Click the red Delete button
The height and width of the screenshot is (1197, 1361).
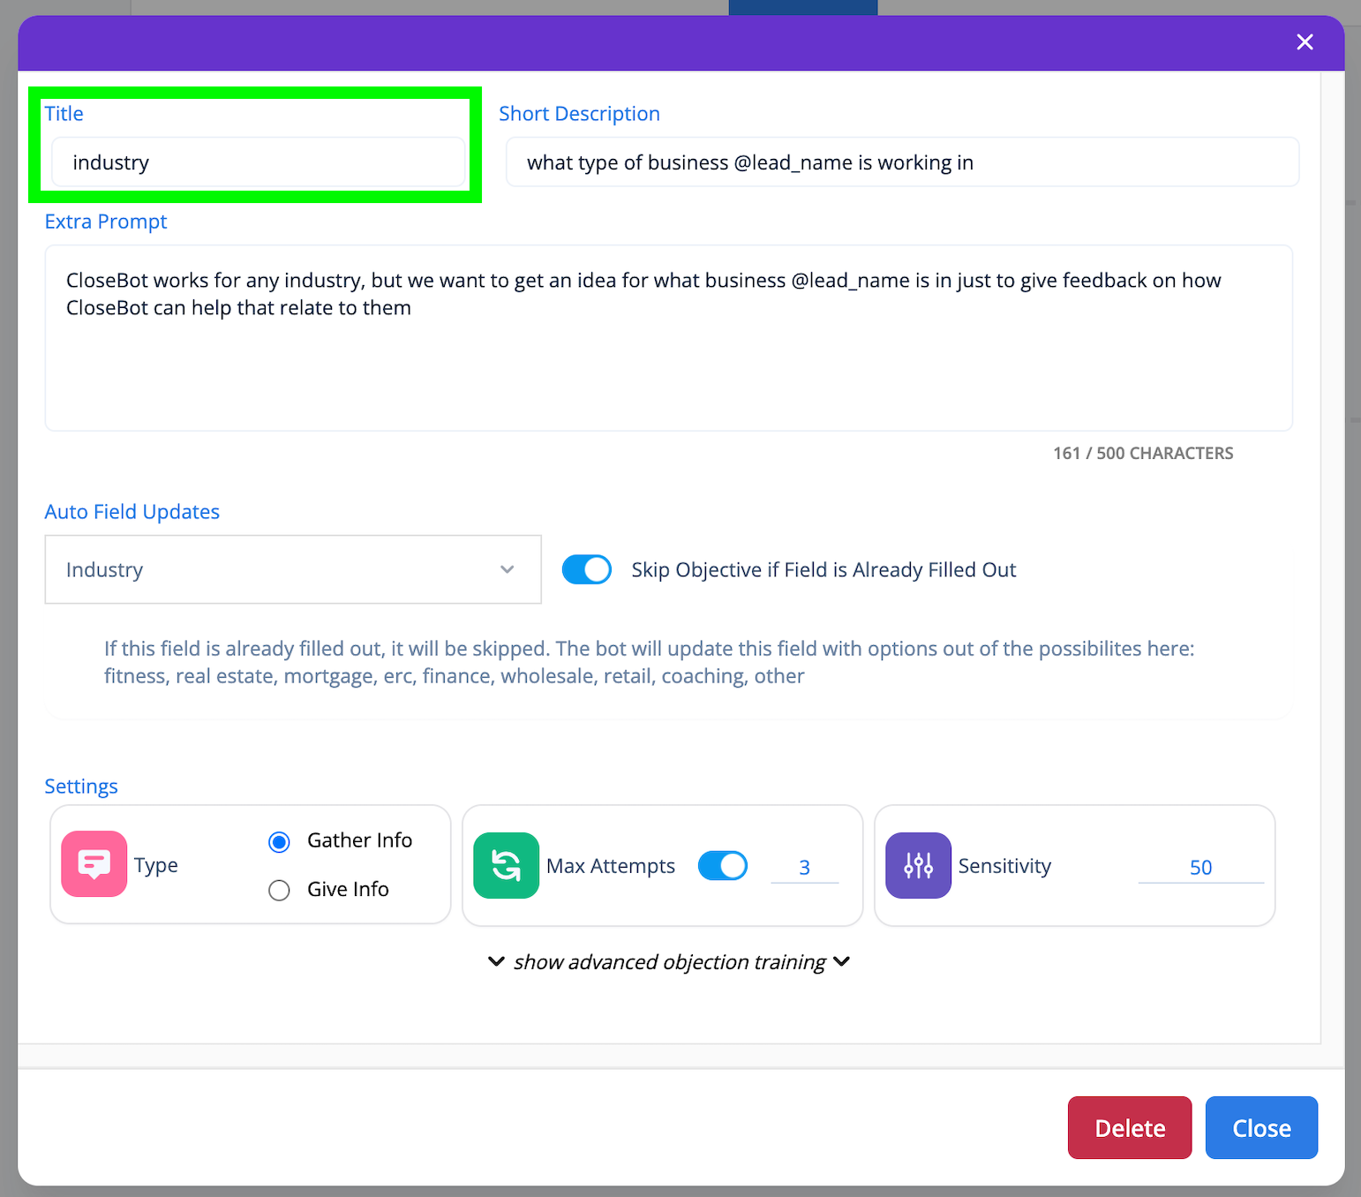click(1130, 1127)
